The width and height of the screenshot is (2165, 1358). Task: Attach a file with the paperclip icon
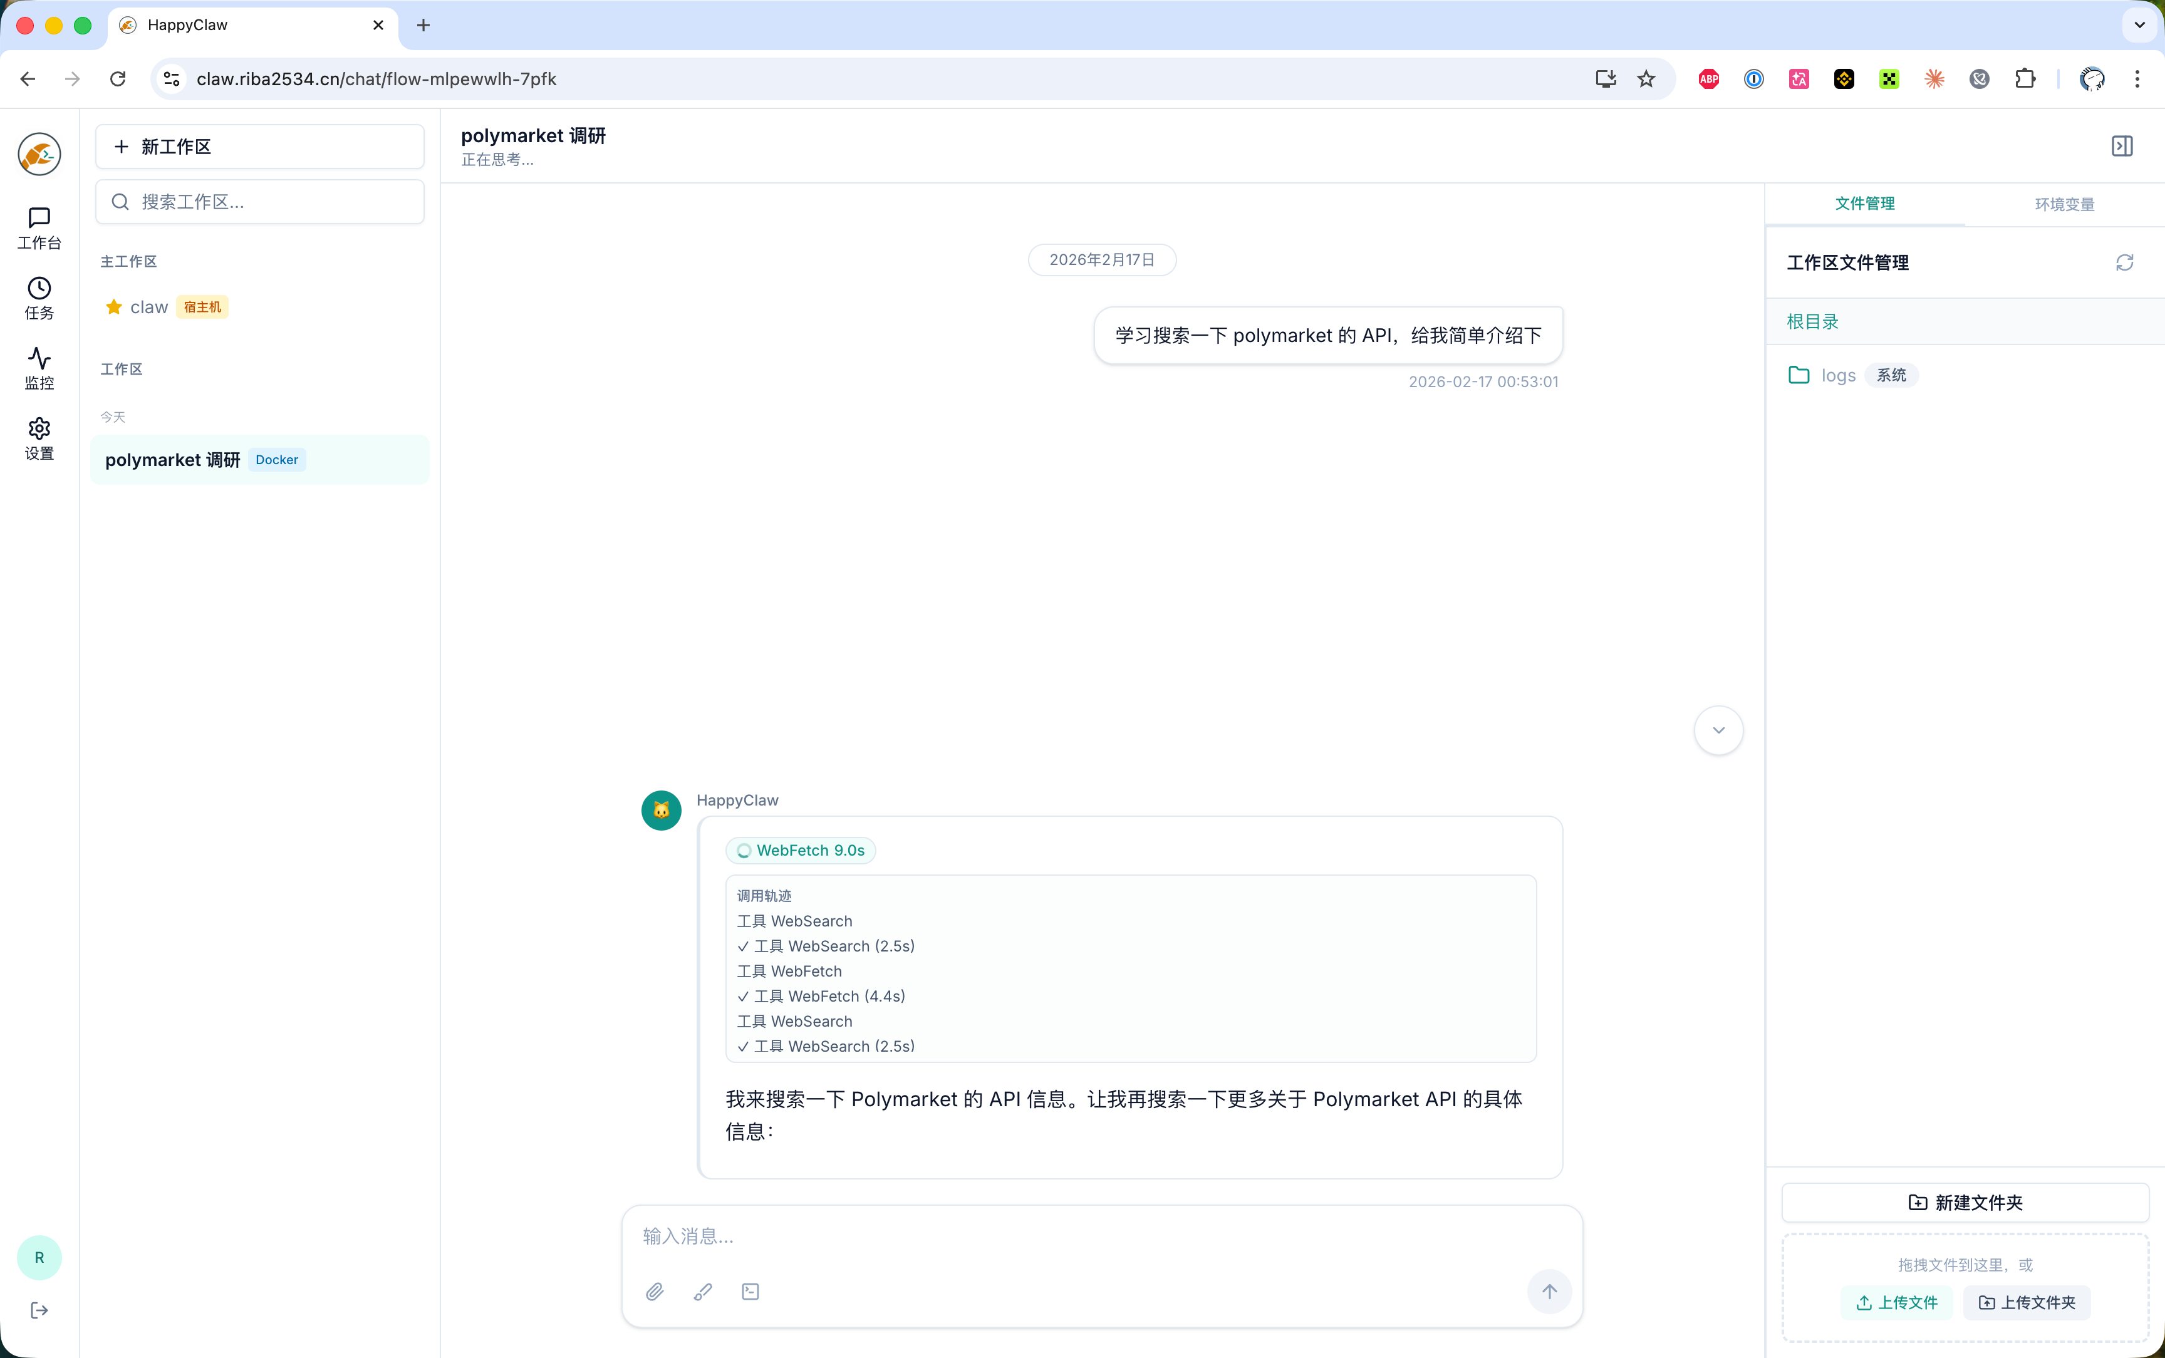[655, 1290]
